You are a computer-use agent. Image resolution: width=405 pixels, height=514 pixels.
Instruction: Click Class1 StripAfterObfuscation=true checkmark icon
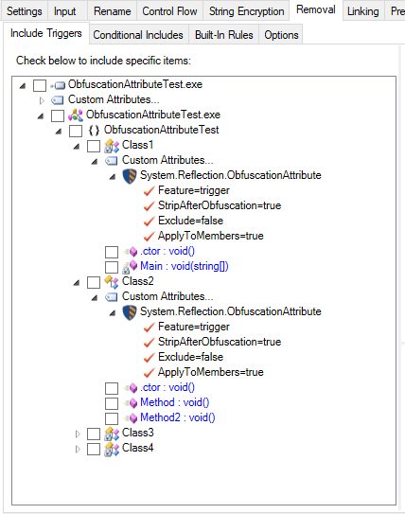pyautogui.click(x=149, y=206)
